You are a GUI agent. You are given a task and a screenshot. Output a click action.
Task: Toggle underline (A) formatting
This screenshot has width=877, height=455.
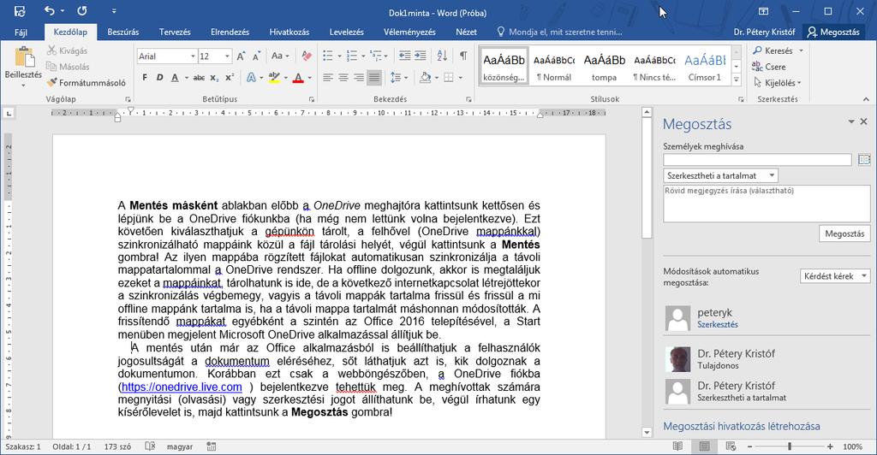click(175, 78)
